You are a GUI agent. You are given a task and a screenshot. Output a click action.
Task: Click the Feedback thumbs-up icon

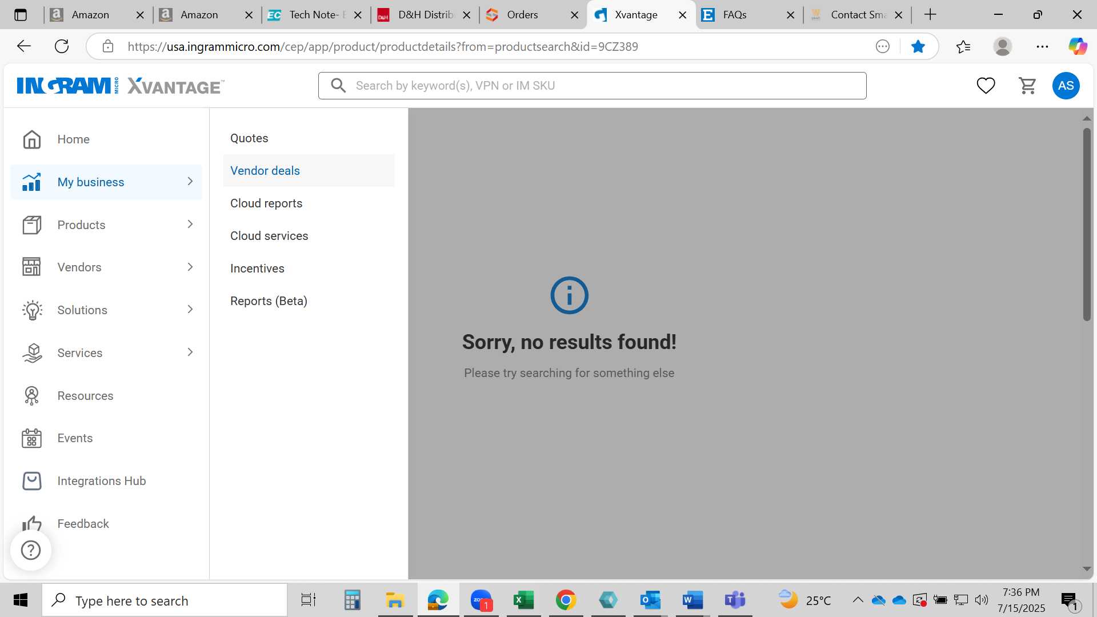pyautogui.click(x=32, y=524)
